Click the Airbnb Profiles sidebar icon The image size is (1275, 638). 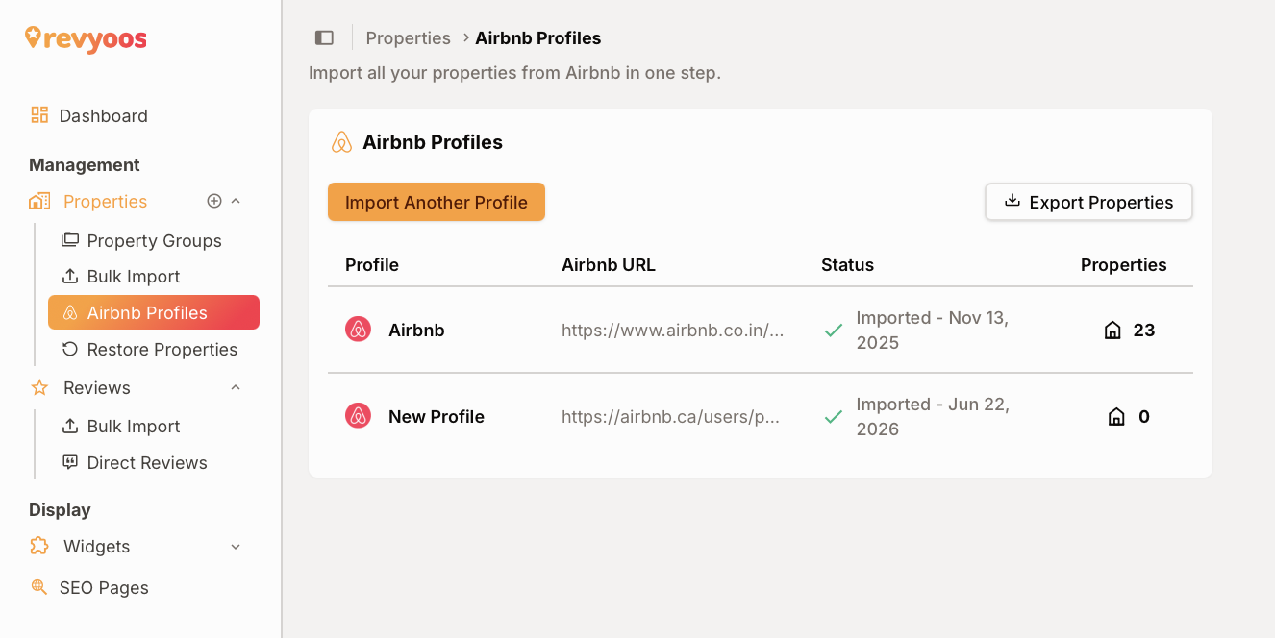pyautogui.click(x=70, y=312)
